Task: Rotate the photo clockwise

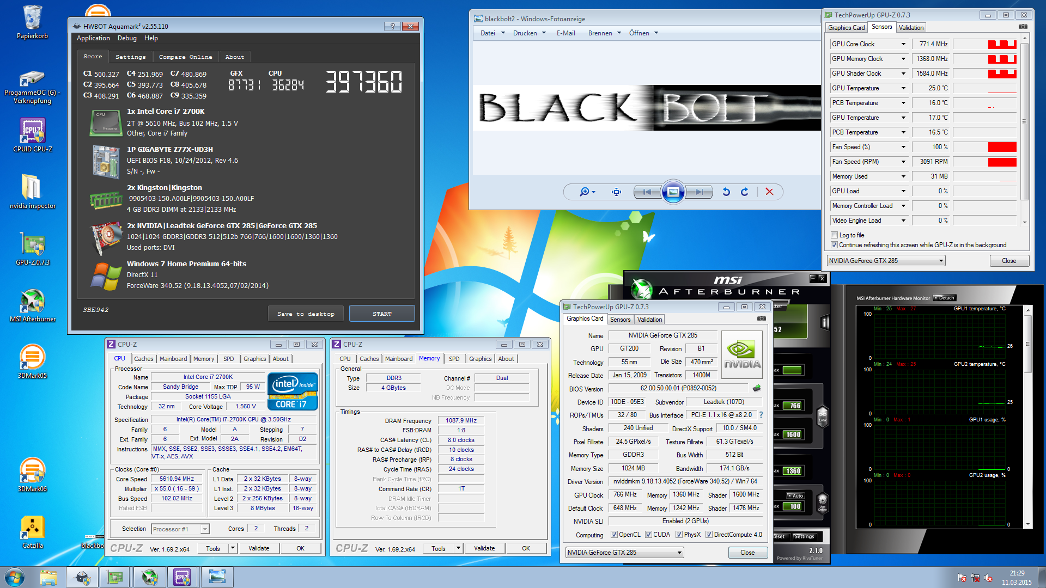Action: [x=745, y=192]
